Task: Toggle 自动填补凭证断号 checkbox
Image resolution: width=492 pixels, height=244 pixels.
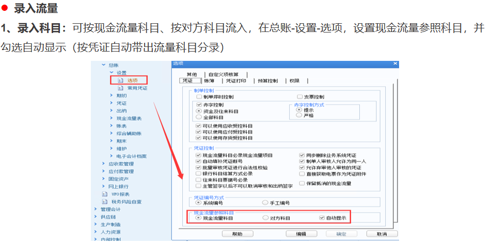Action: coord(198,161)
